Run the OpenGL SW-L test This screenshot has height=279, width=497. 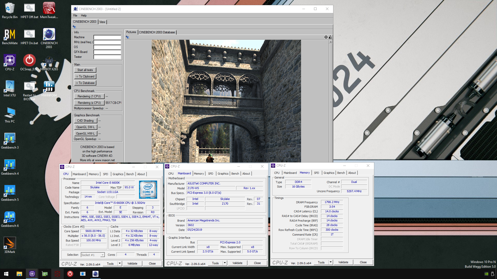(85, 127)
